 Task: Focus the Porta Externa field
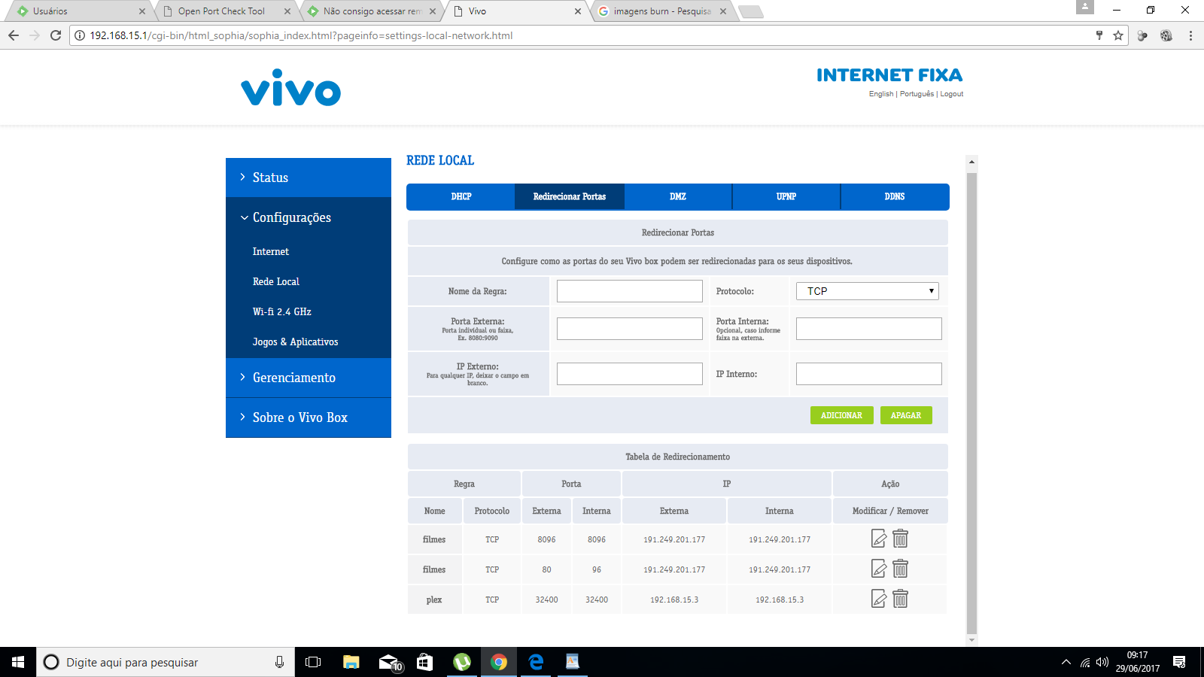[630, 329]
